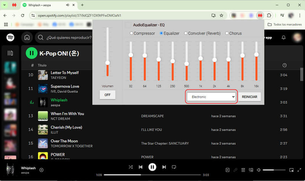Viewport: 305px width, 181px height.
Task: Open Electronic preset dropdown
Action: [x=211, y=97]
